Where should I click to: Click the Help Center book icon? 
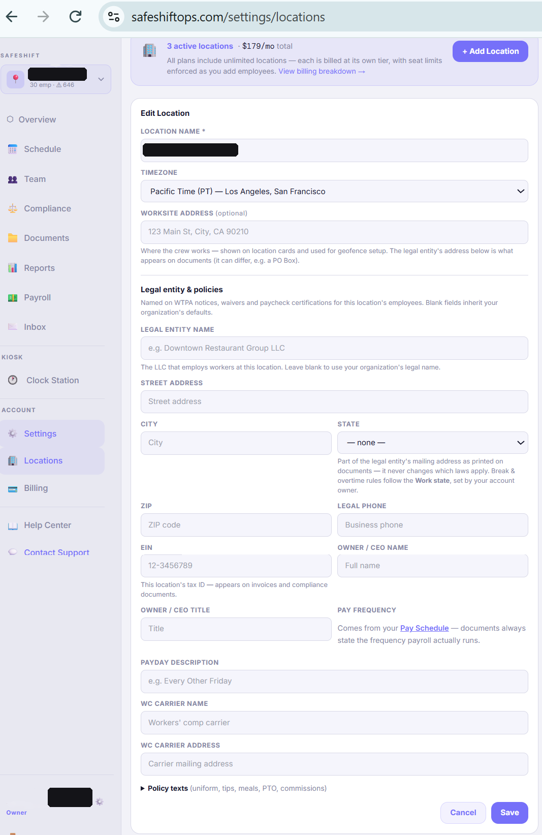click(x=13, y=525)
